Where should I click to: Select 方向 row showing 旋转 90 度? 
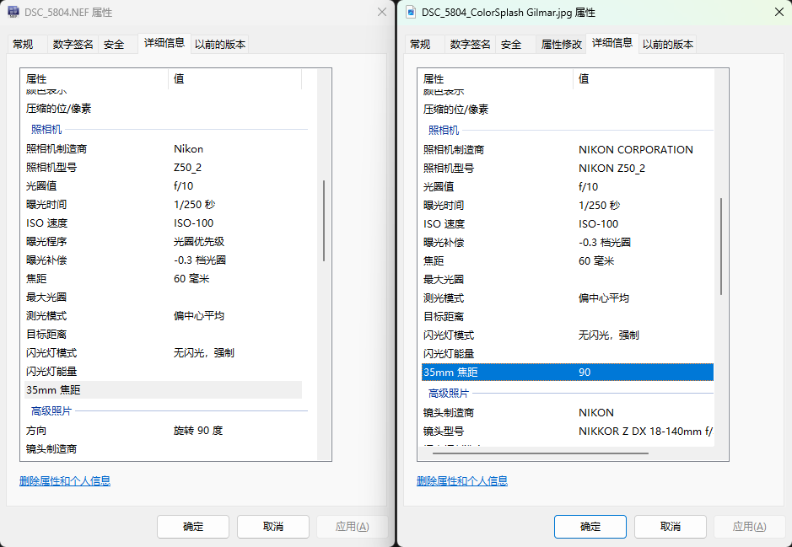click(x=163, y=431)
